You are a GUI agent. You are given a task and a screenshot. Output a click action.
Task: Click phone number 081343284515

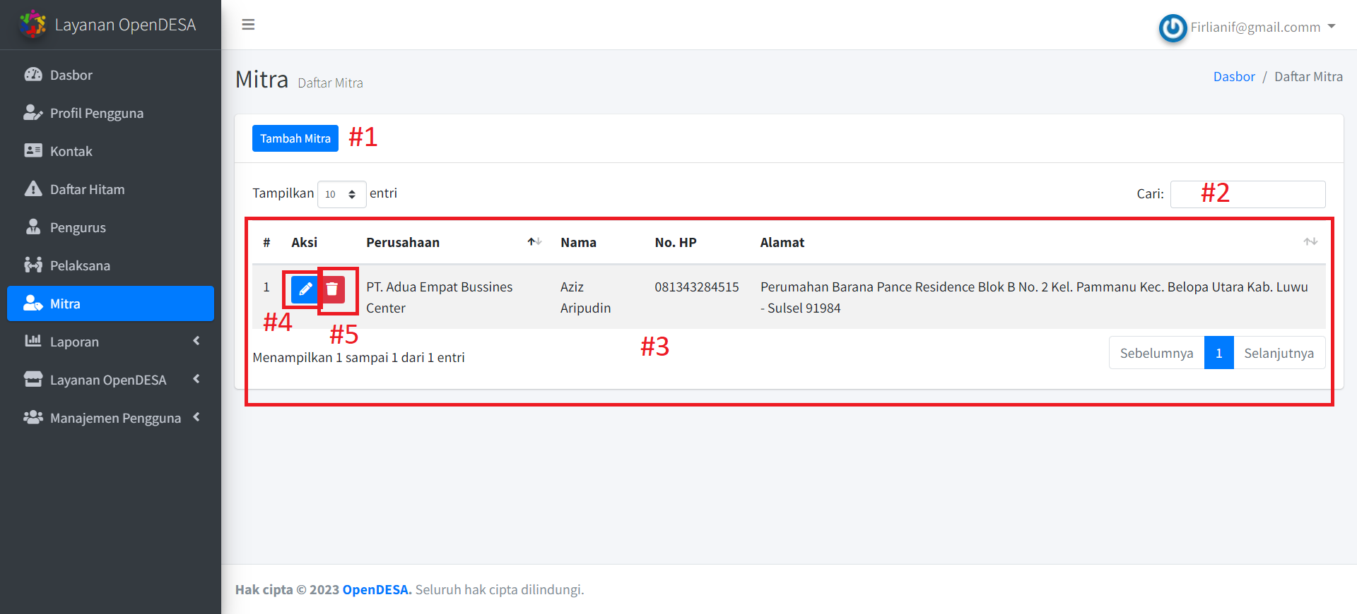click(697, 287)
